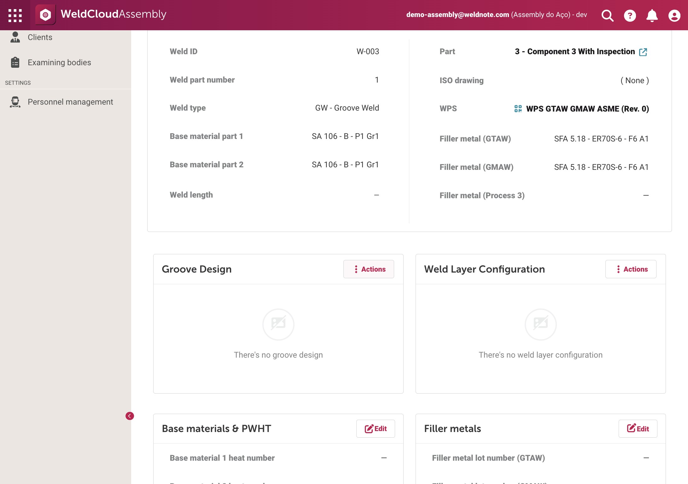Click the Clients sidebar icon
The image size is (688, 484).
[x=15, y=37]
